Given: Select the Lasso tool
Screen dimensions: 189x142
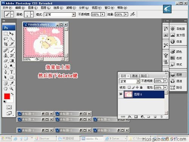Looking at the screenshot, I should 6,39.
